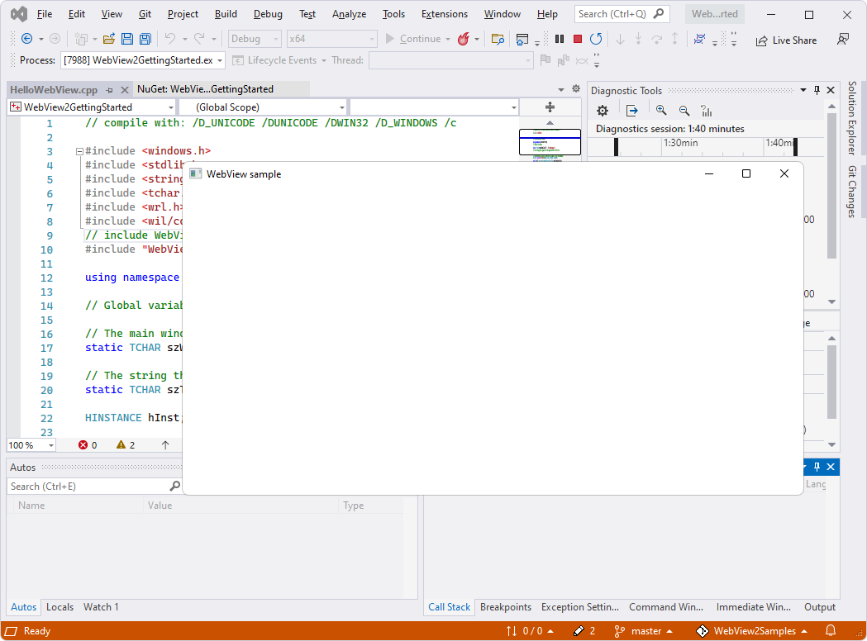Image resolution: width=867 pixels, height=641 pixels.
Task: Click Zoom In in Diagnostic Tools
Action: tap(660, 111)
